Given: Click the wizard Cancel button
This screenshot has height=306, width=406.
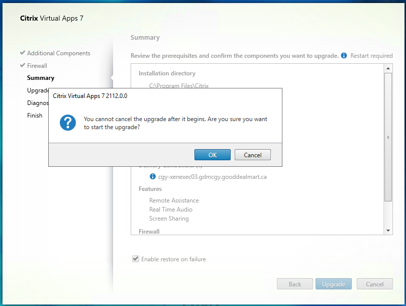Looking at the screenshot, I should [375, 284].
